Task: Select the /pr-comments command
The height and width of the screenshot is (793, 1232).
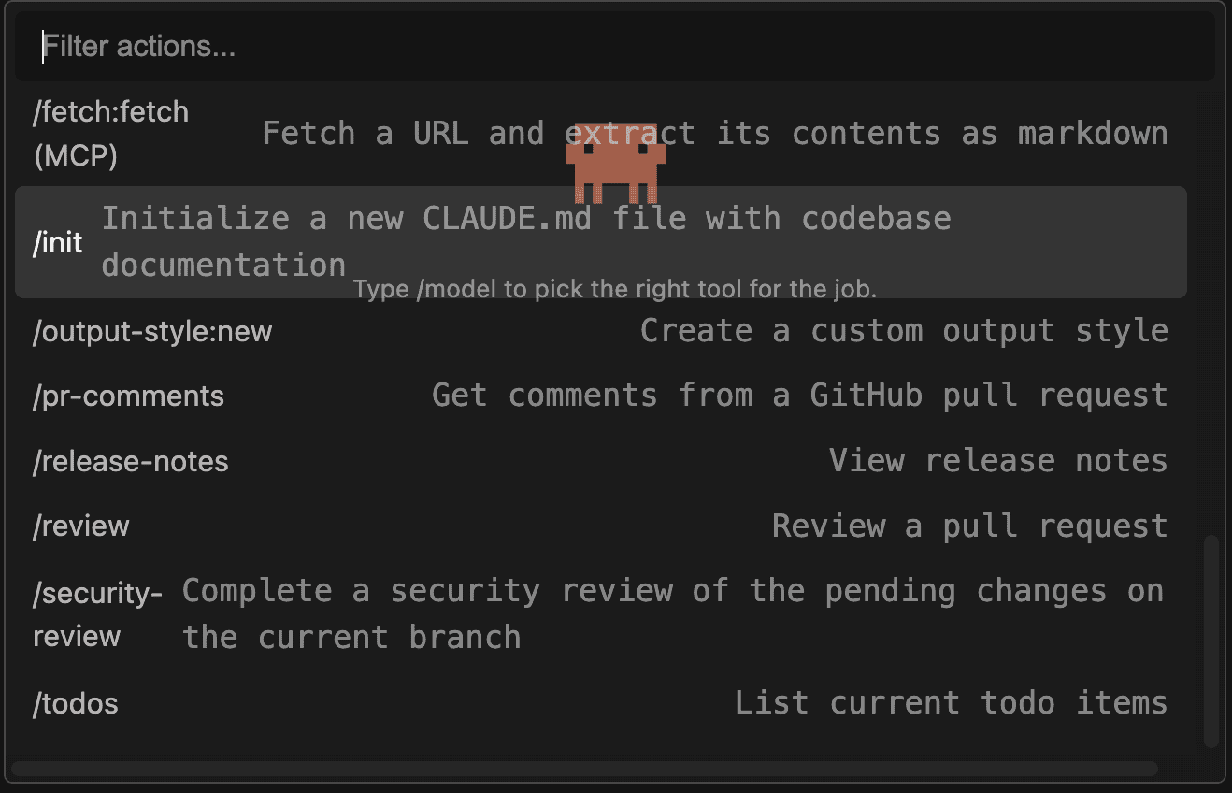Action: [128, 396]
